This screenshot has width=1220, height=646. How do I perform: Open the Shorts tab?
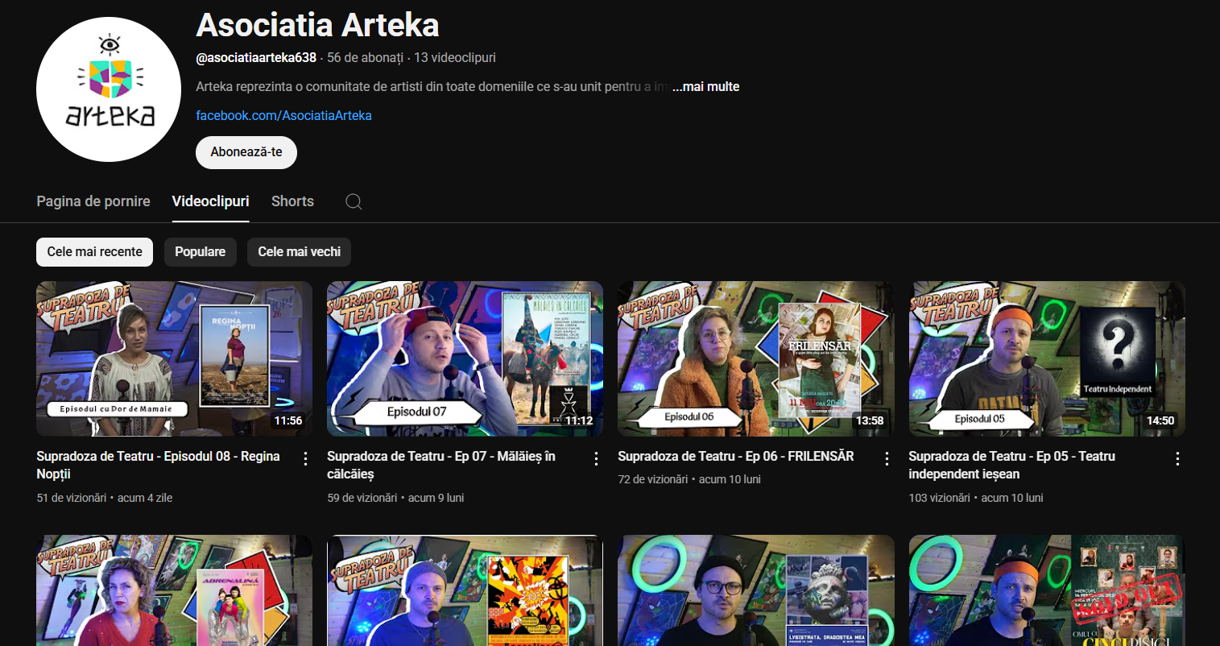pyautogui.click(x=292, y=201)
